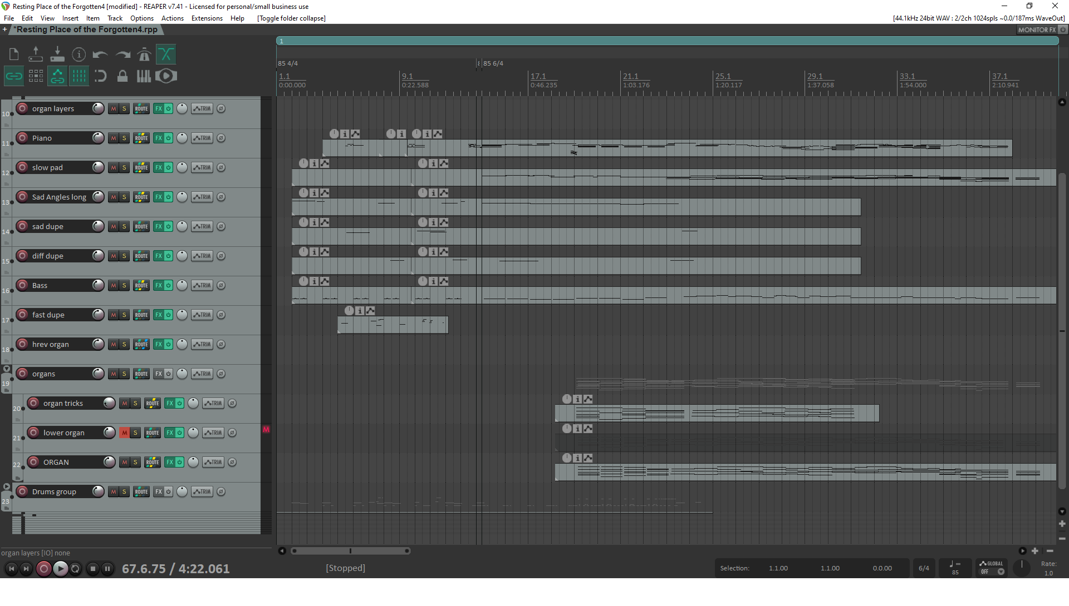Toggle ripple editing grid icon
The width and height of the screenshot is (1069, 606).
[x=36, y=76]
